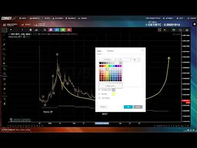Select the measure tool in sidebar
197x148 pixels.
tap(5, 74)
